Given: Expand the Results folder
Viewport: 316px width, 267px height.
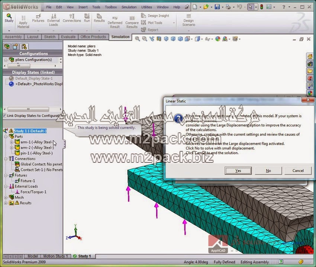Looking at the screenshot, I should tap(6, 203).
